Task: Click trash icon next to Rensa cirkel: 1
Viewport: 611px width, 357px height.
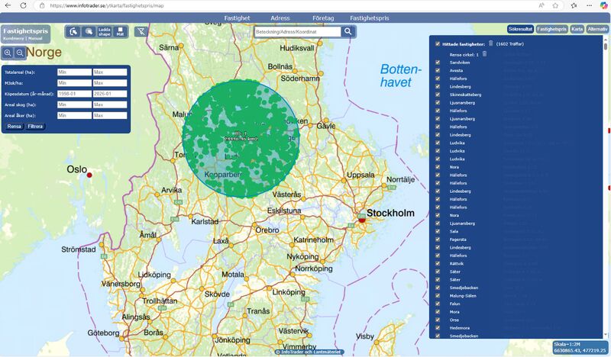Action: point(484,53)
